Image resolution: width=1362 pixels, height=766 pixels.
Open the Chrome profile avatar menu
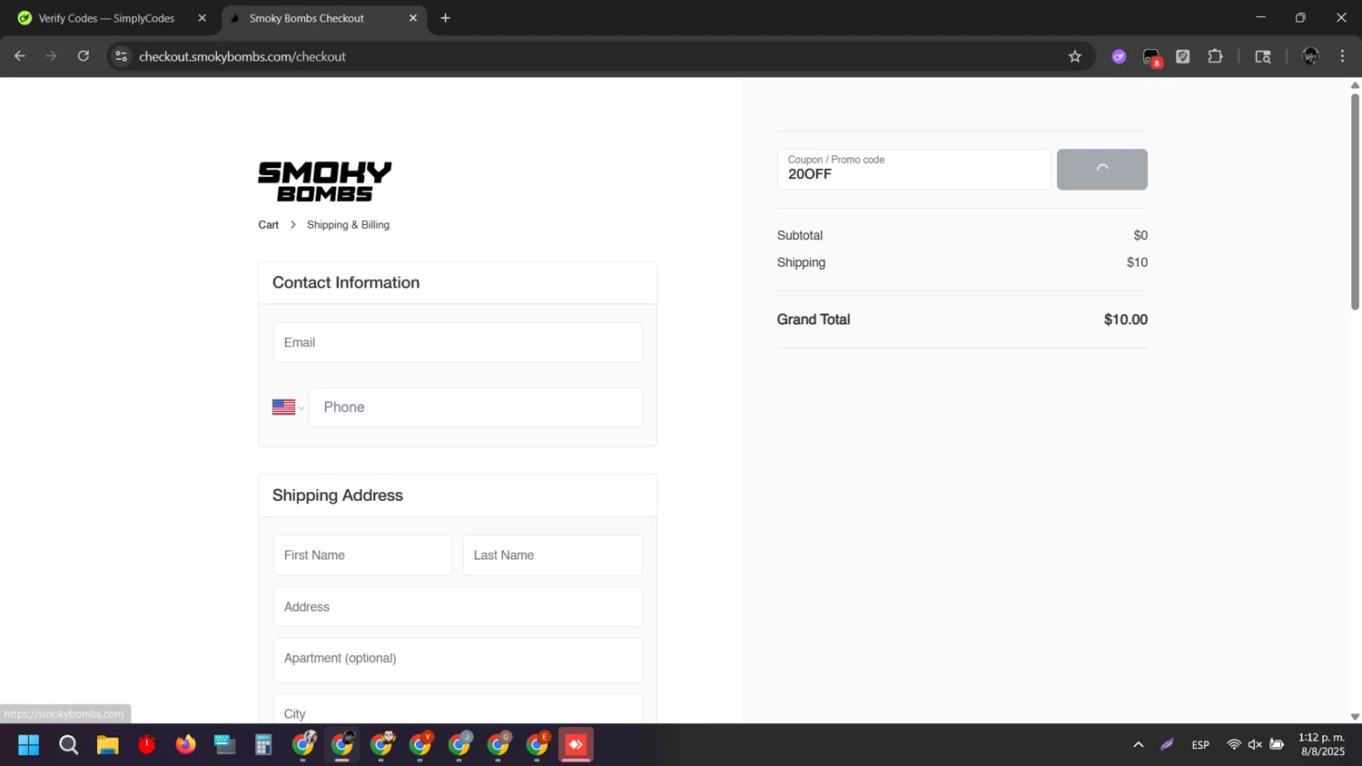pyautogui.click(x=1310, y=56)
